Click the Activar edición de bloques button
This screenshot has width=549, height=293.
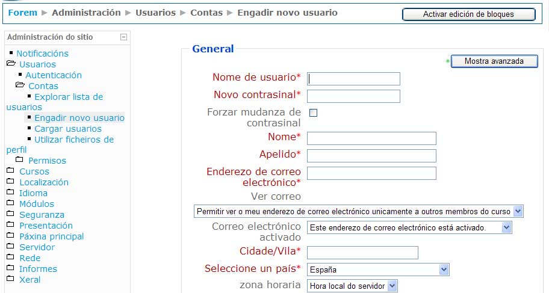tap(468, 14)
